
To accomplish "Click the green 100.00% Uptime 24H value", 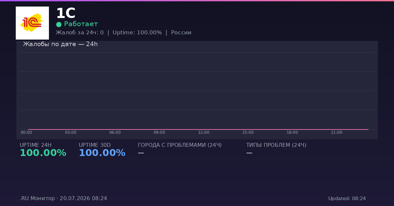I will pos(43,153).
